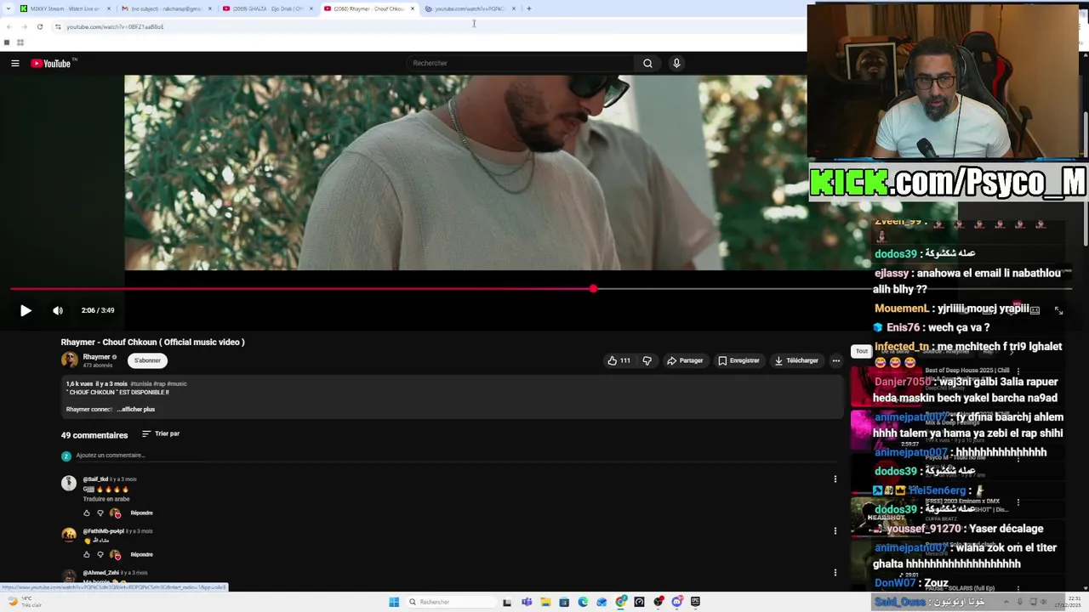Open the Rhaymer channel name link
The image size is (1089, 612).
click(96, 357)
